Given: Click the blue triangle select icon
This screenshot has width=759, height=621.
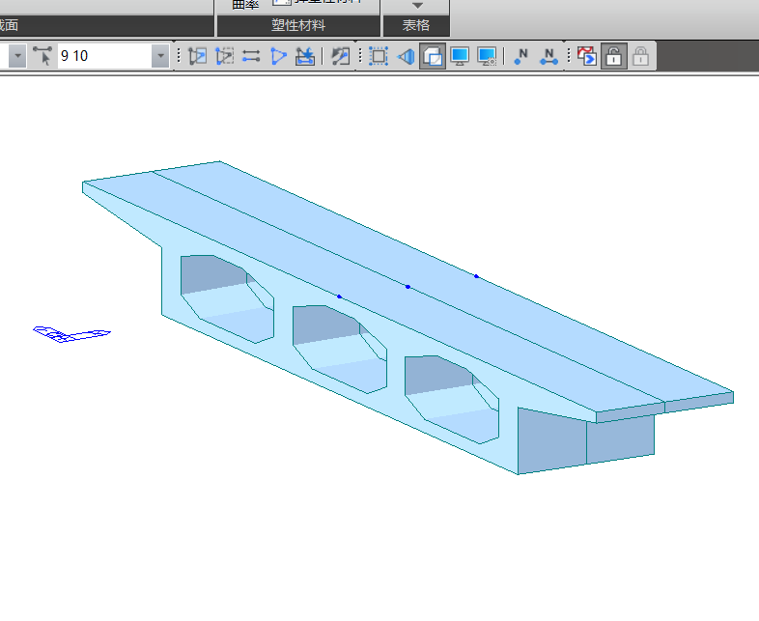Looking at the screenshot, I should click(x=278, y=56).
